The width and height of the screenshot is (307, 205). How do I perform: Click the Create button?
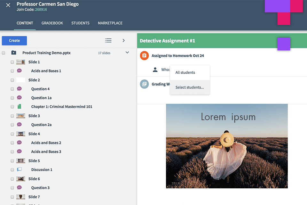click(x=14, y=41)
